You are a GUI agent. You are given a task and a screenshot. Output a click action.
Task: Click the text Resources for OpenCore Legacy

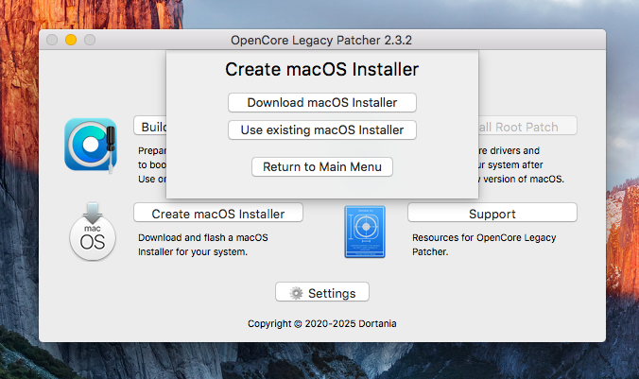coord(484,237)
